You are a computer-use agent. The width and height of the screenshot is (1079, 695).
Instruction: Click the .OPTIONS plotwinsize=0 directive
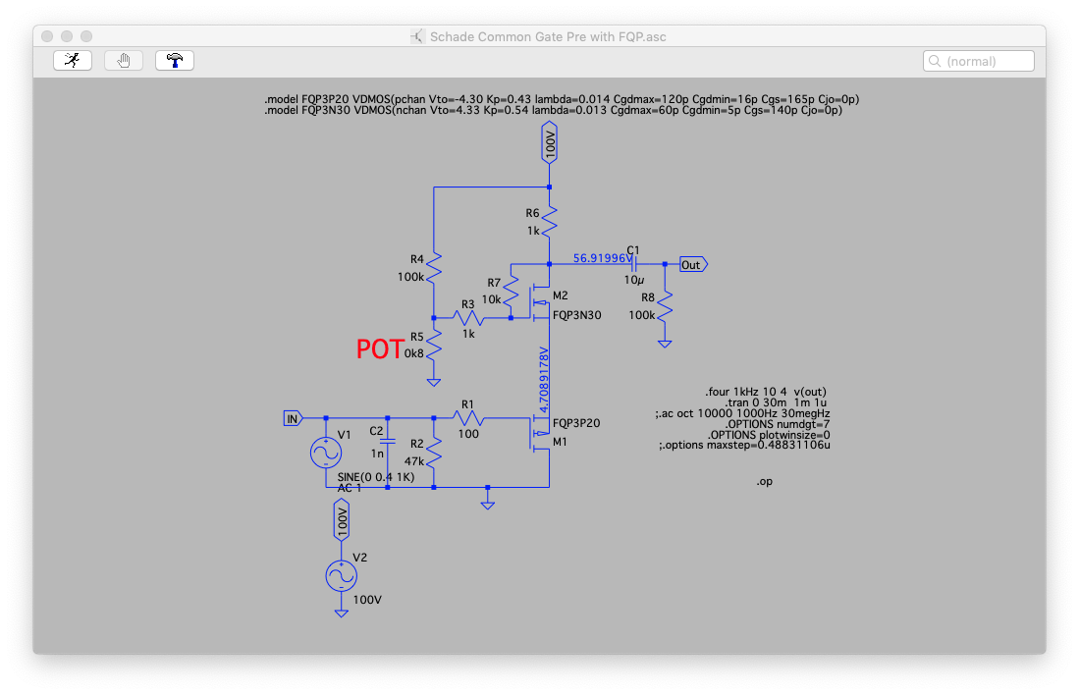coord(769,435)
